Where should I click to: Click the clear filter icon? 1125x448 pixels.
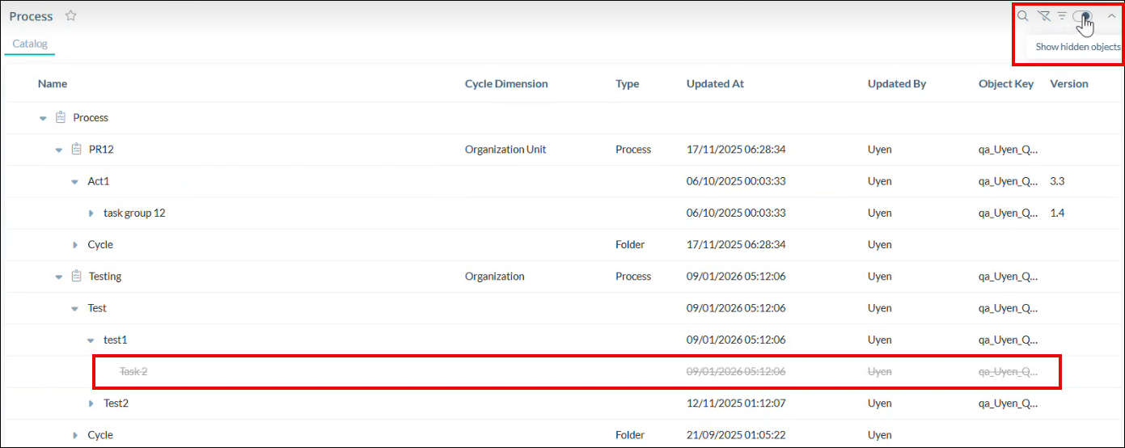[x=1043, y=16]
